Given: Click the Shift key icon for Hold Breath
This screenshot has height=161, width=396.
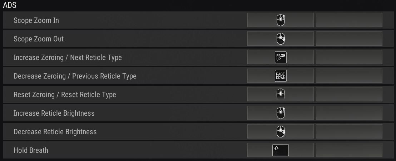Looking at the screenshot, I should (280, 150).
